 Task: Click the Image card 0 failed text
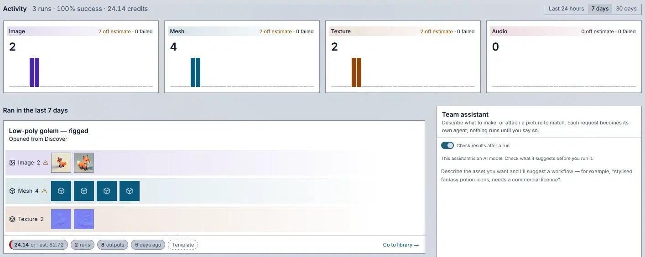(x=144, y=31)
